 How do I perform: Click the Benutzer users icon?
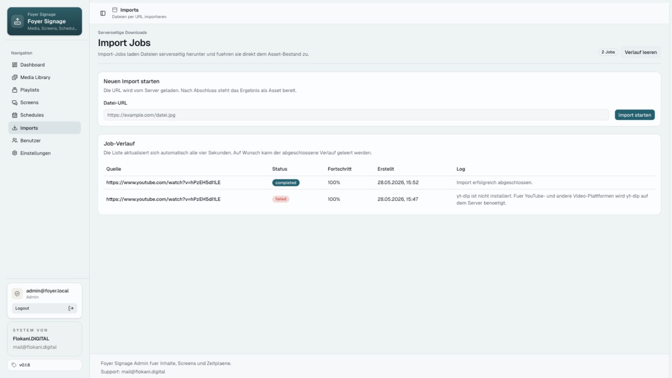click(15, 141)
